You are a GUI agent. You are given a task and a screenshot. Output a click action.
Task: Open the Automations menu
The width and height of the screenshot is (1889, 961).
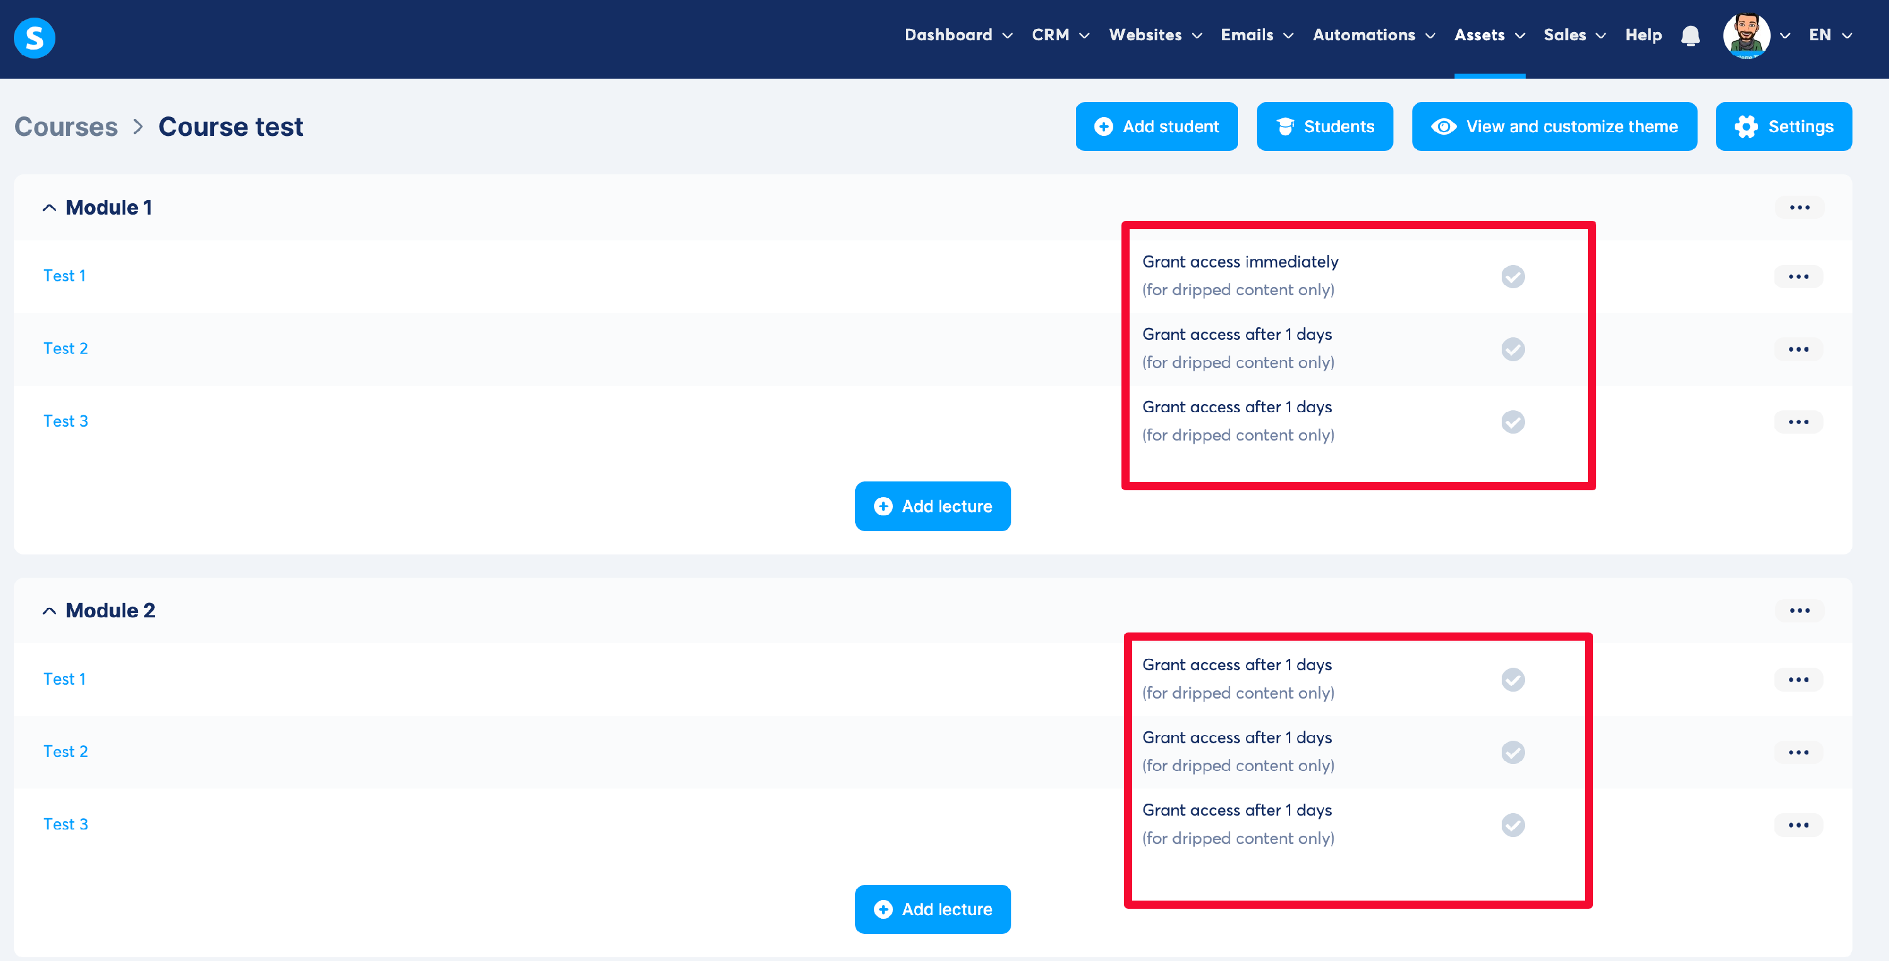1373,35
